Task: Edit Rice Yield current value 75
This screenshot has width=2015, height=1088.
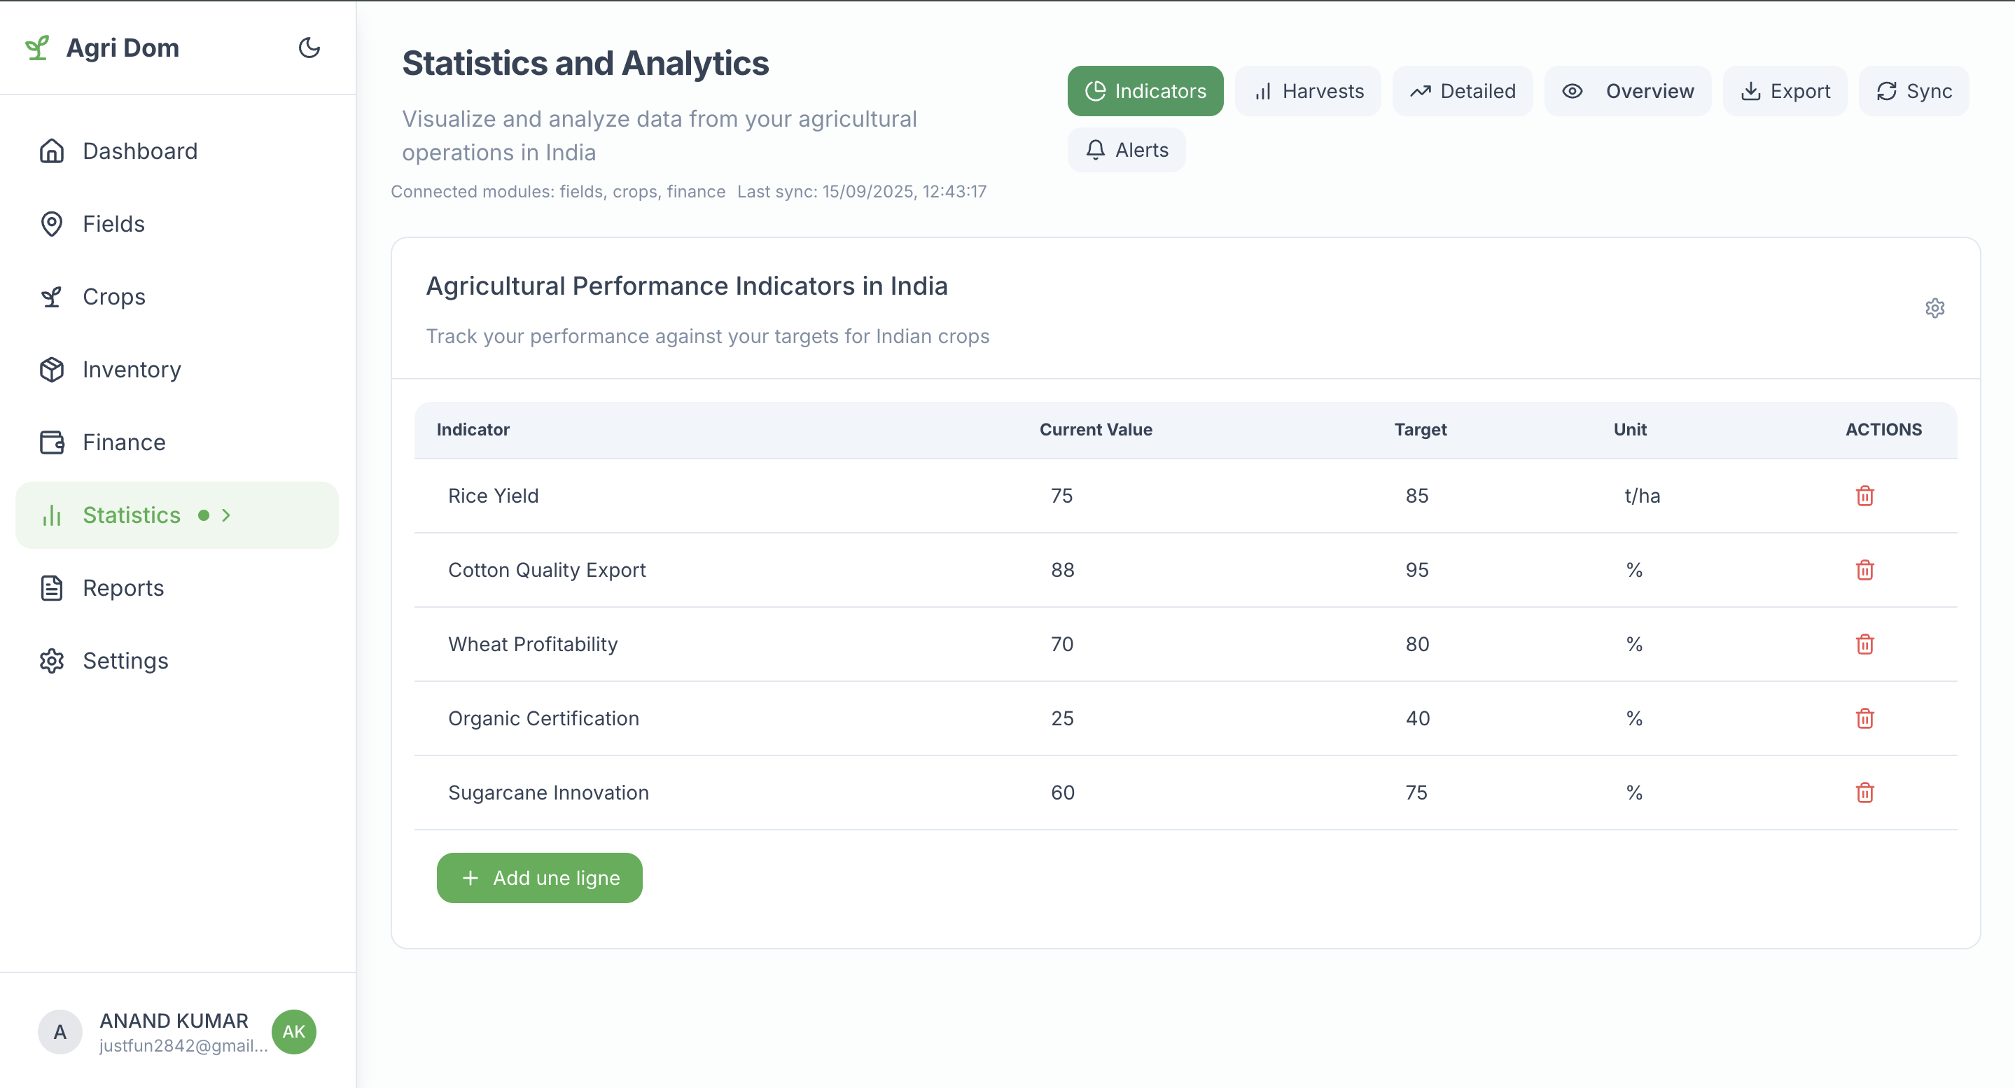Action: [1061, 496]
